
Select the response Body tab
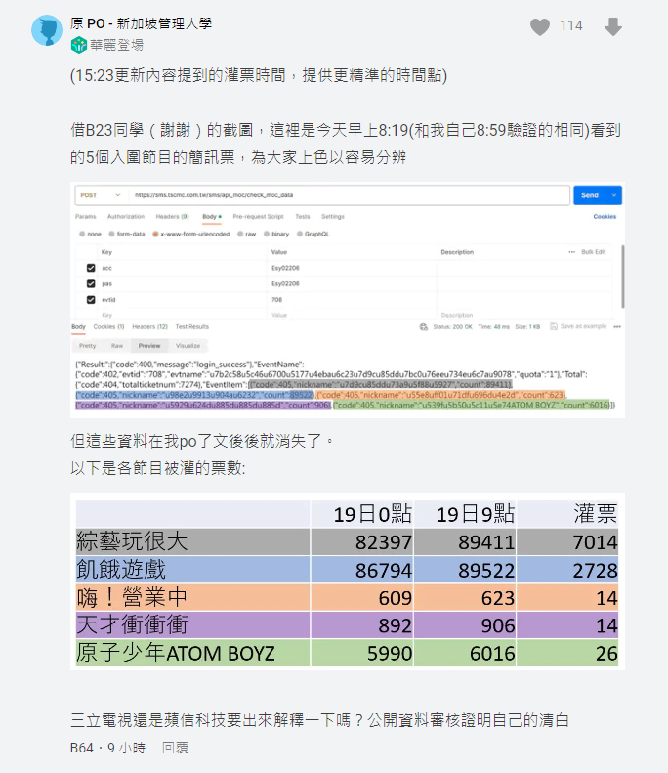point(78,326)
